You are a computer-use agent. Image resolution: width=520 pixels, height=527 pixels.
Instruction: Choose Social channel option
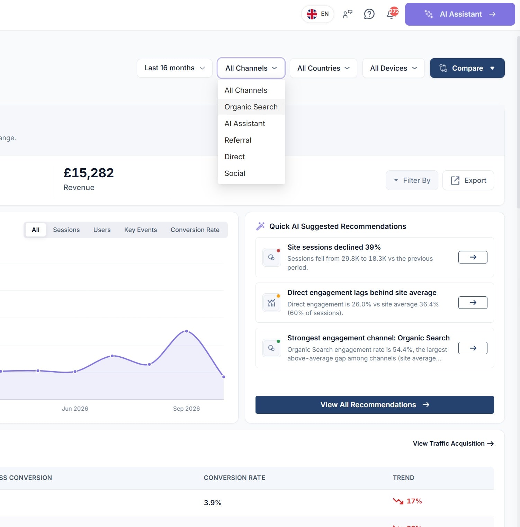[251, 173]
